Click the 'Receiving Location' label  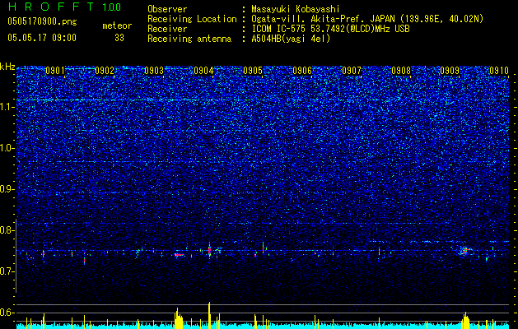(192, 19)
